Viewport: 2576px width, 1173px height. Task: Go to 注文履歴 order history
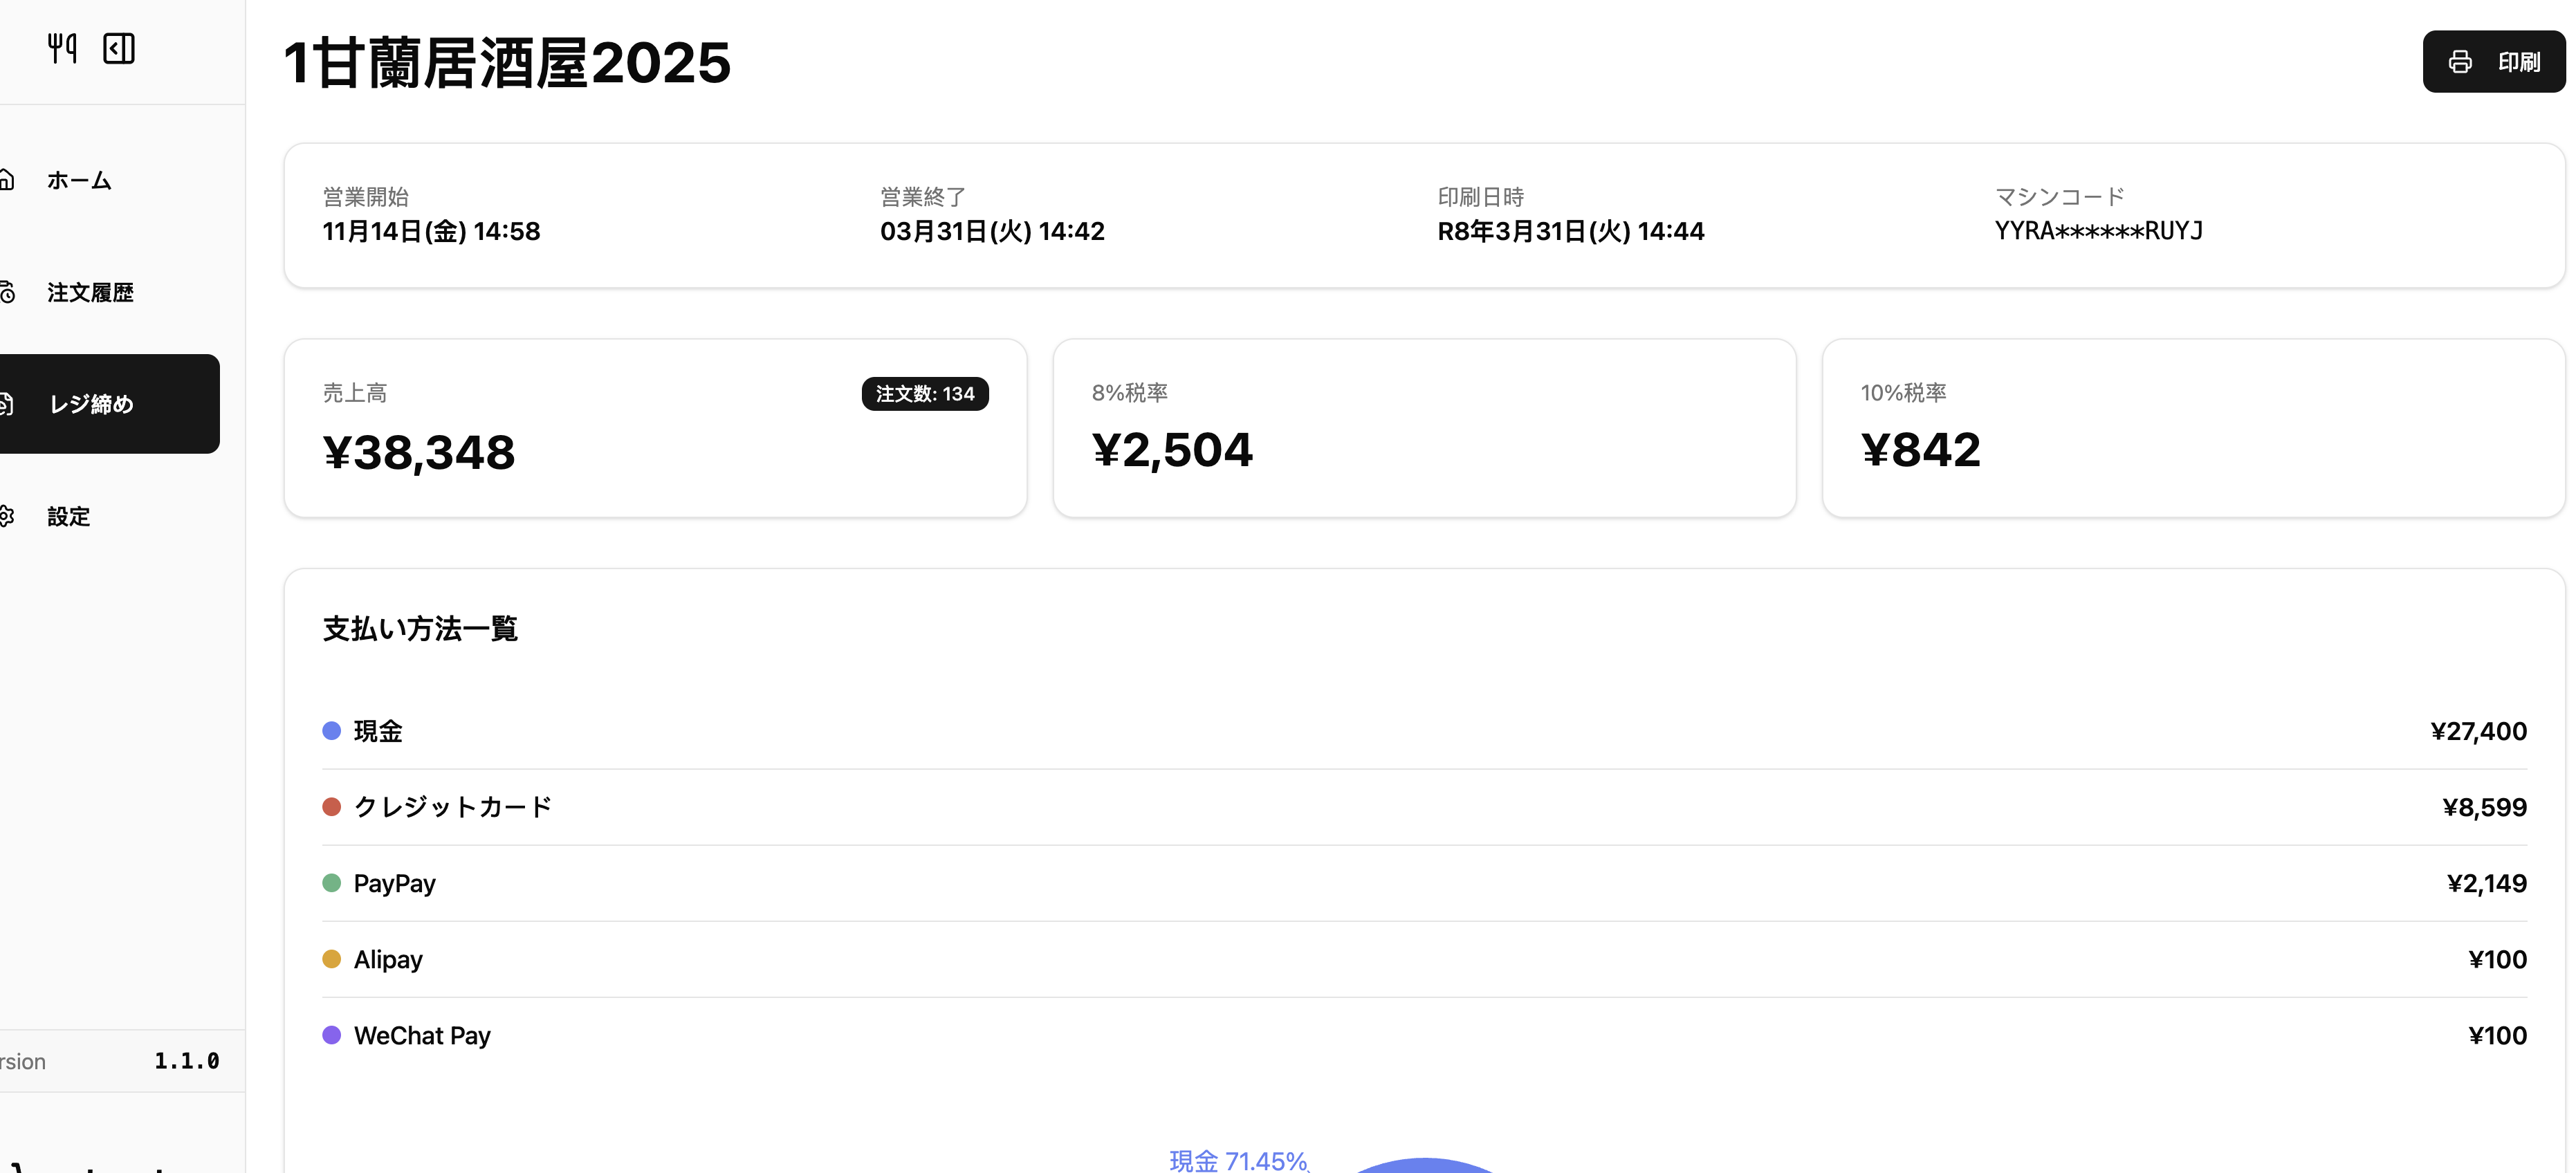[x=90, y=293]
